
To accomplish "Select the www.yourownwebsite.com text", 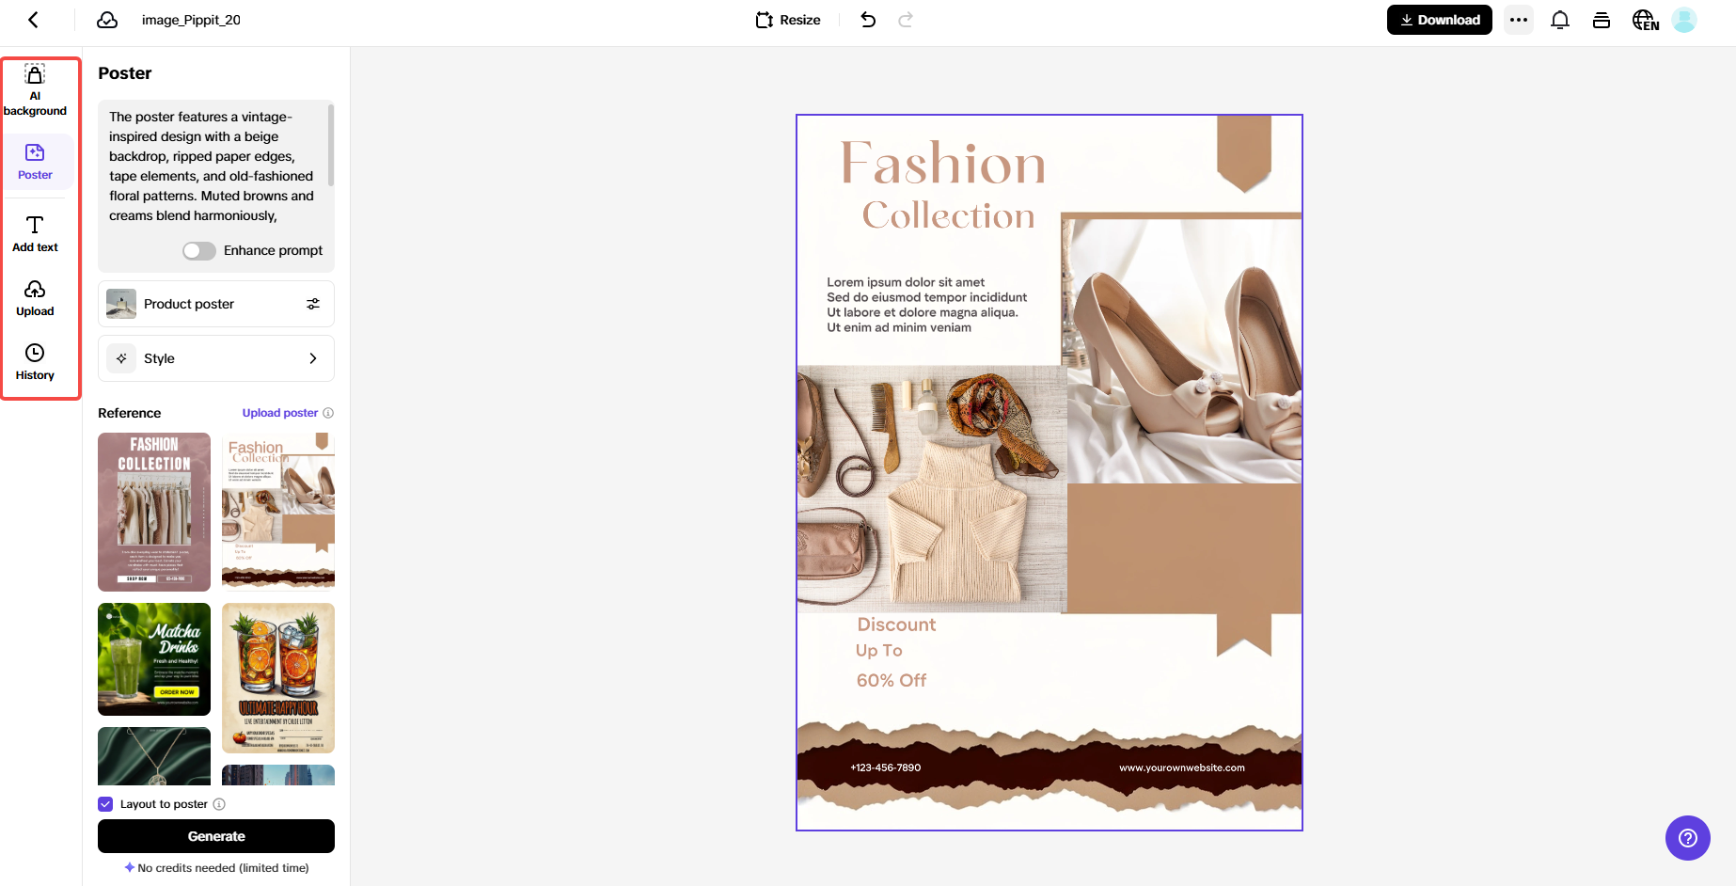I will pyautogui.click(x=1182, y=767).
